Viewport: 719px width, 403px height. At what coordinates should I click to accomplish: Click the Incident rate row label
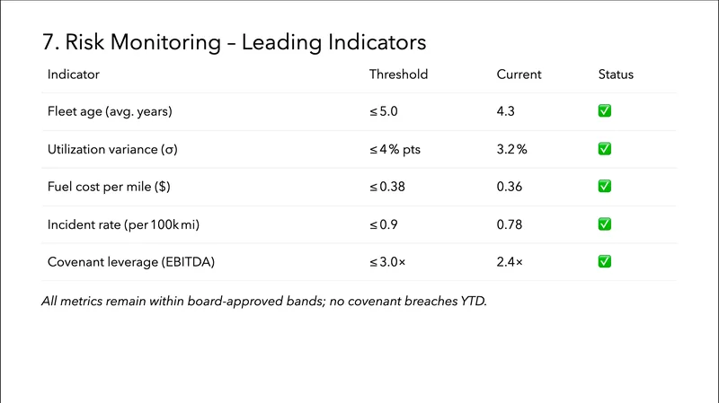pyautogui.click(x=122, y=224)
